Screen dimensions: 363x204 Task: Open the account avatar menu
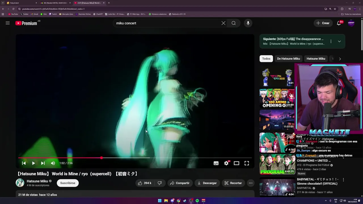(351, 23)
